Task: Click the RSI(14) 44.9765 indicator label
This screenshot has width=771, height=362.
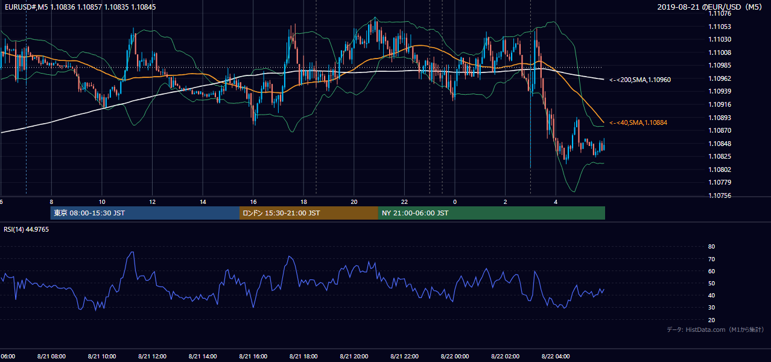Action: click(x=27, y=229)
